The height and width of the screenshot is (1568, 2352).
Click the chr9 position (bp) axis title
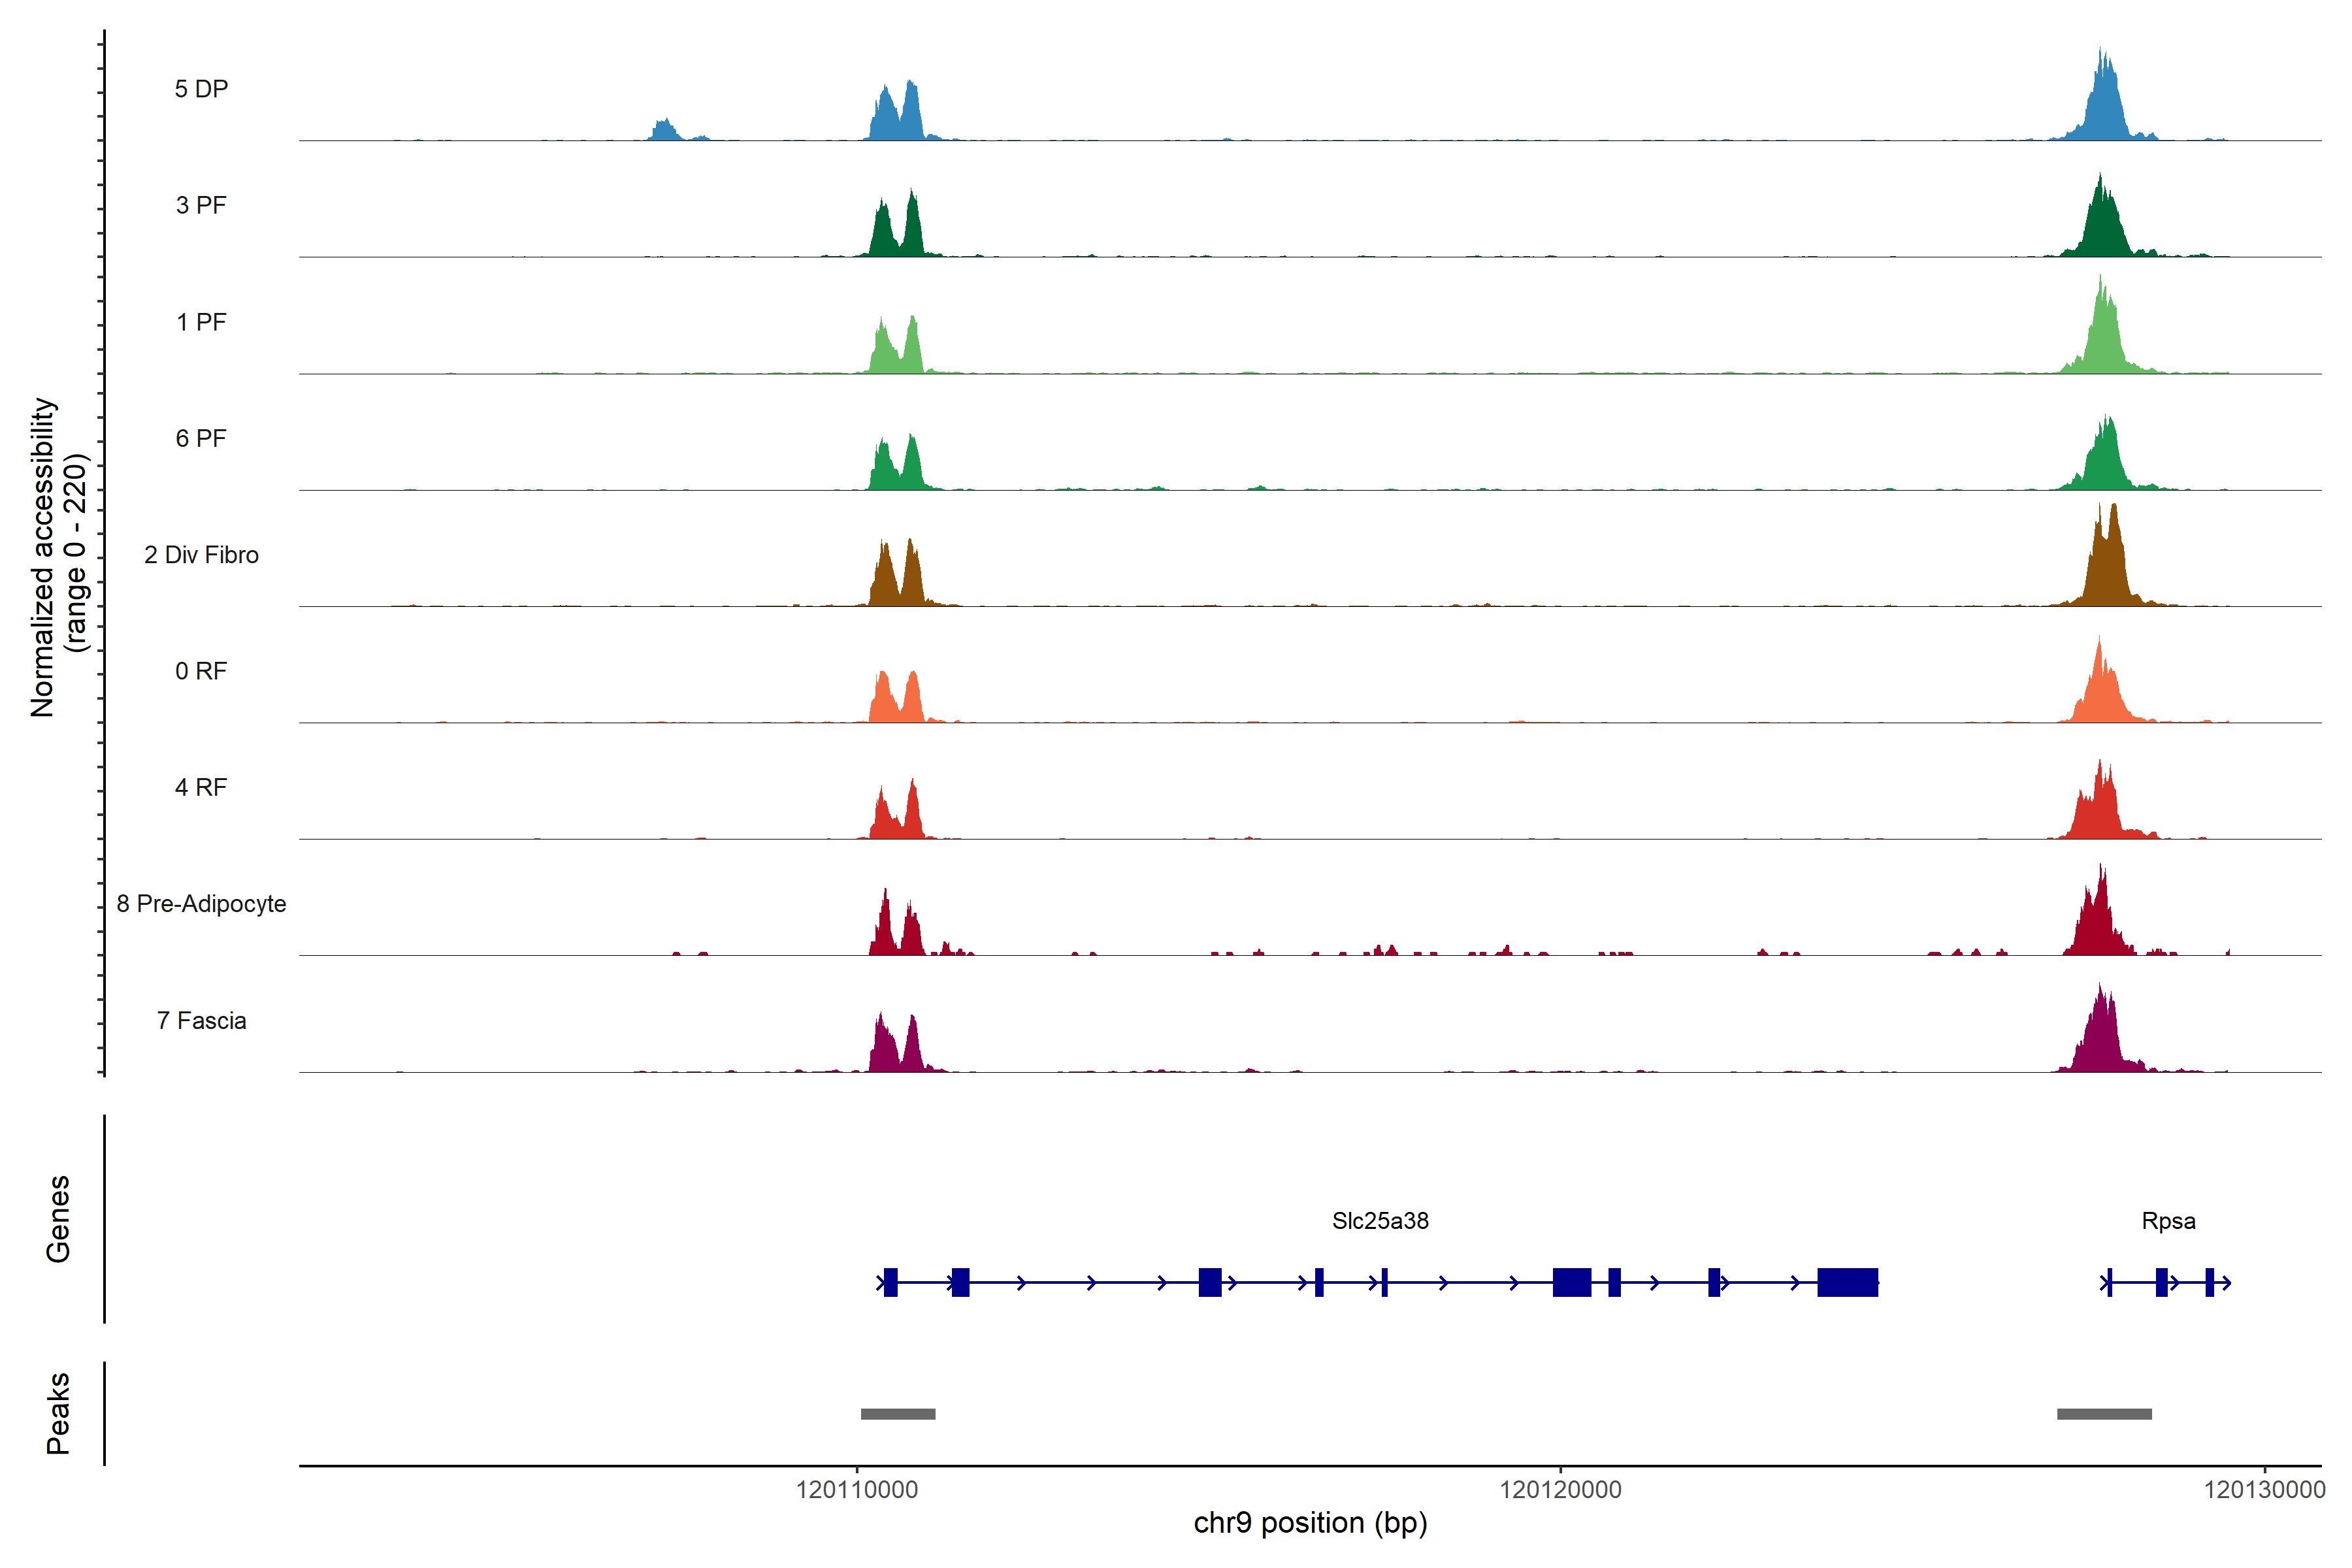point(1310,1523)
